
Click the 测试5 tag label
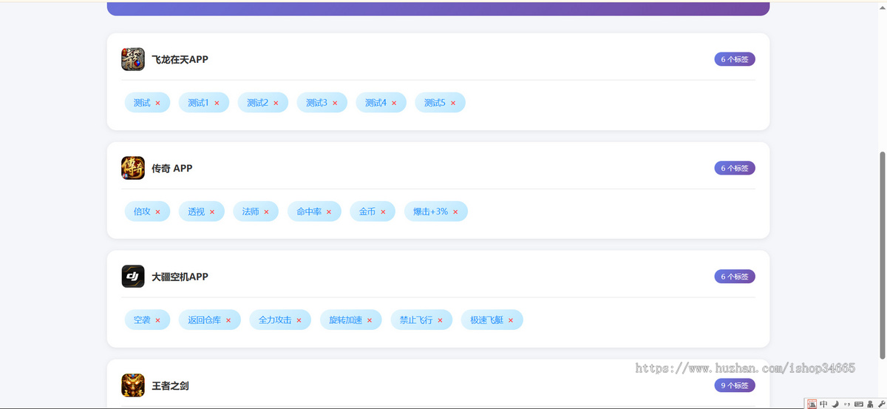coord(435,103)
